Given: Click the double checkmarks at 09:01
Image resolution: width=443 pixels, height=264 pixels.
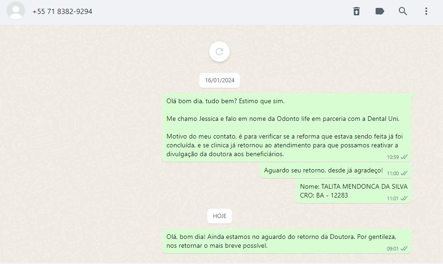Looking at the screenshot, I should (404, 249).
